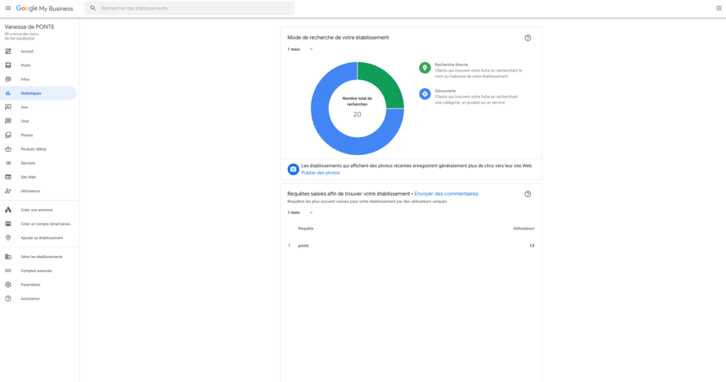The image size is (726, 382).
Task: Expand the 1 mois dropdown for queries
Action: point(300,213)
